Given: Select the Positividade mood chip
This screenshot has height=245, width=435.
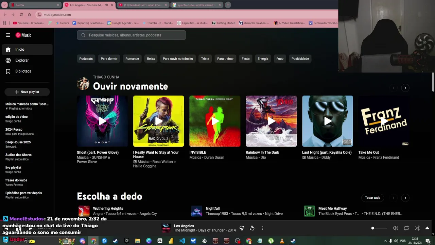Looking at the screenshot, I should tap(300, 59).
